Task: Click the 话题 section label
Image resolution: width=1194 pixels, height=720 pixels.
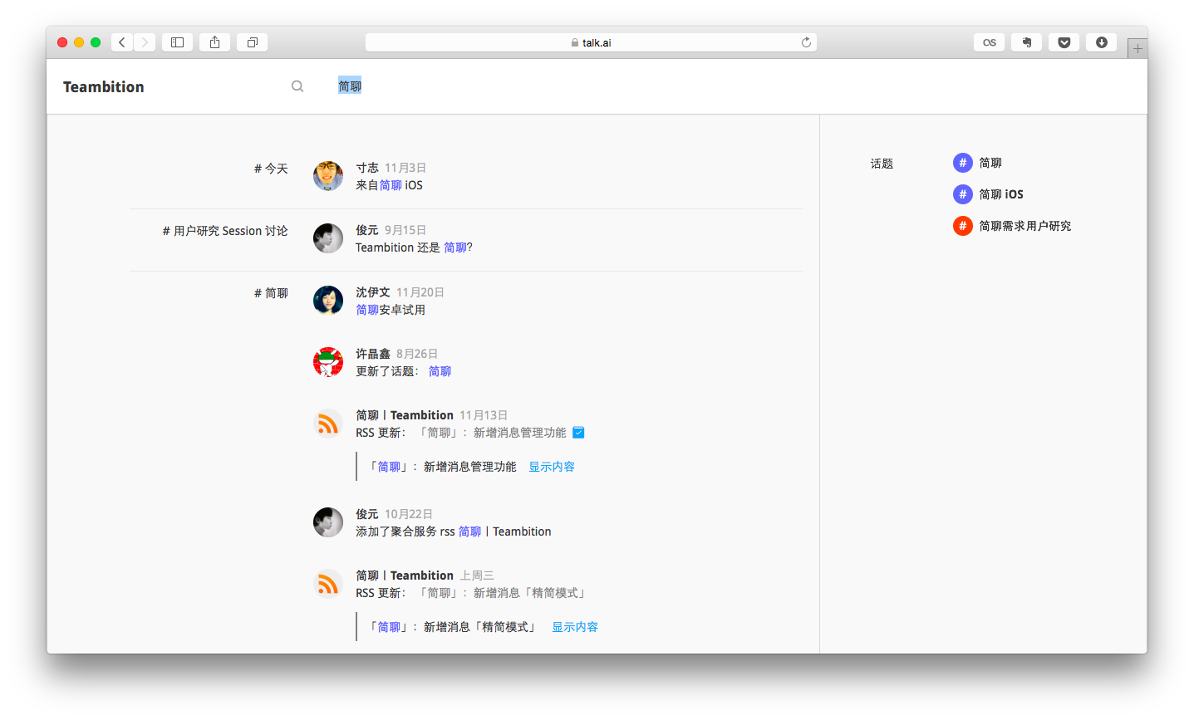Action: tap(882, 164)
